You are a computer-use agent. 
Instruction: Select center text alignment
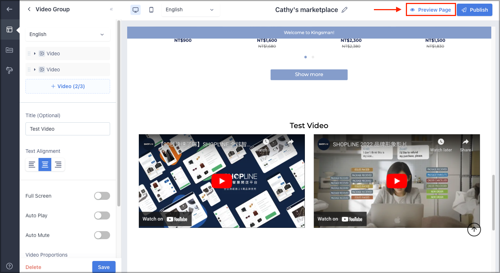[45, 165]
